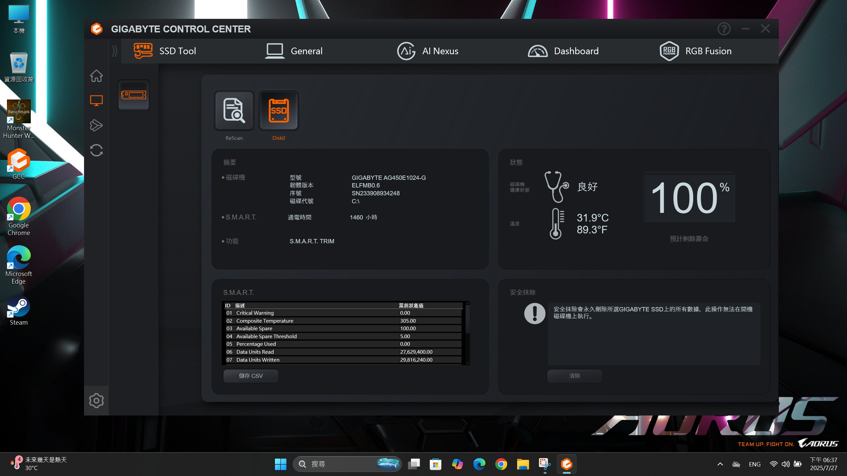Select the Disk0 SSD icon

pyautogui.click(x=279, y=111)
